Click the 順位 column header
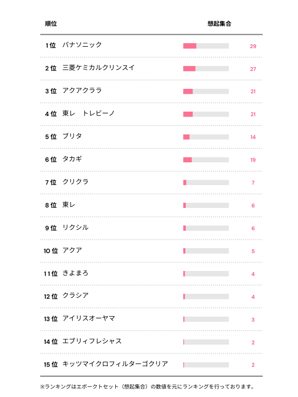298x397 pixels. [51, 24]
